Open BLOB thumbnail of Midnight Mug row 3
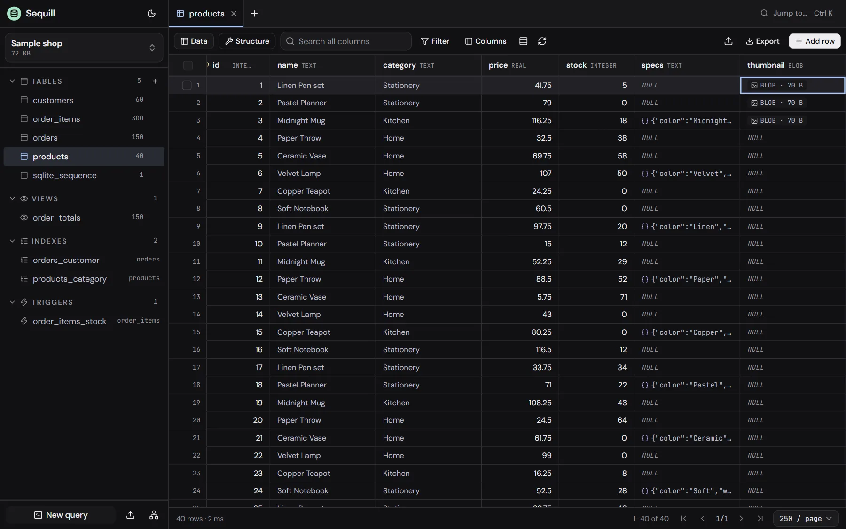Screen dimensions: 846x529 (777, 120)
